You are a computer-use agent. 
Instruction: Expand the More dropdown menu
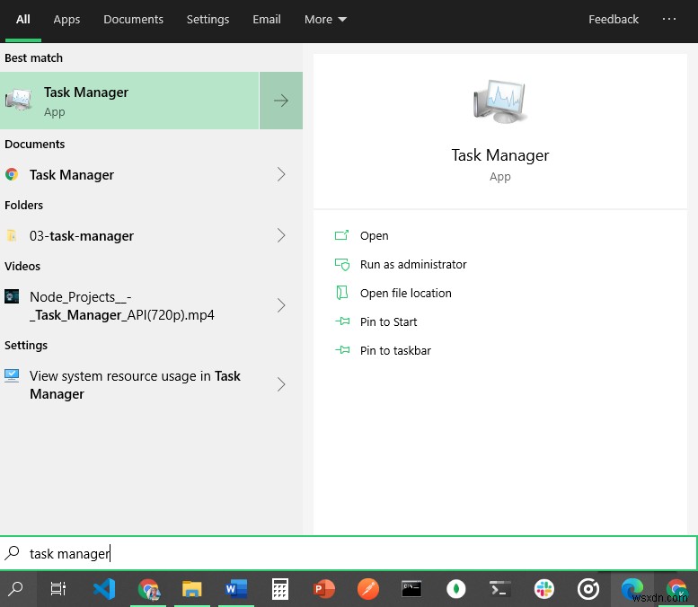pos(325,20)
